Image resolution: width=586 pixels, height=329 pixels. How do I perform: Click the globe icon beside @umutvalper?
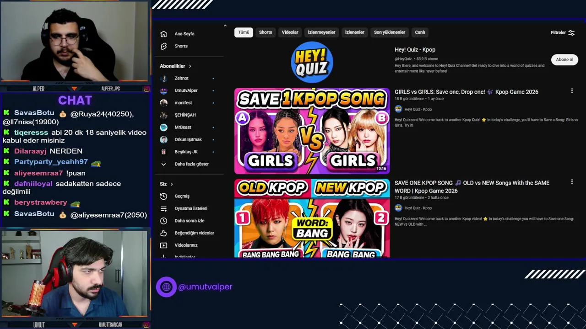click(x=166, y=287)
